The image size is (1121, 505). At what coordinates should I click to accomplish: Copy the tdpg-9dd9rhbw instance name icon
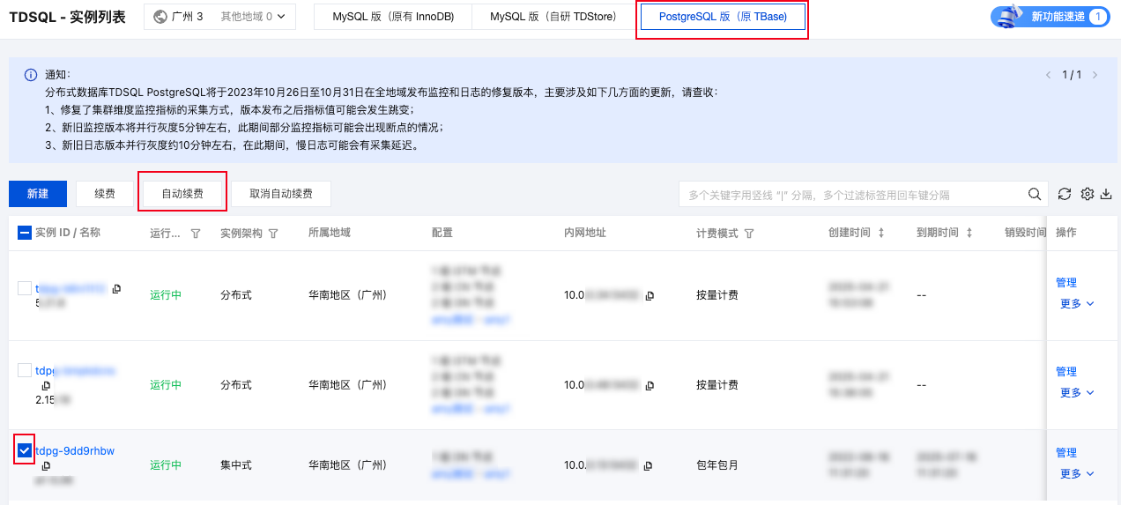pyautogui.click(x=46, y=465)
